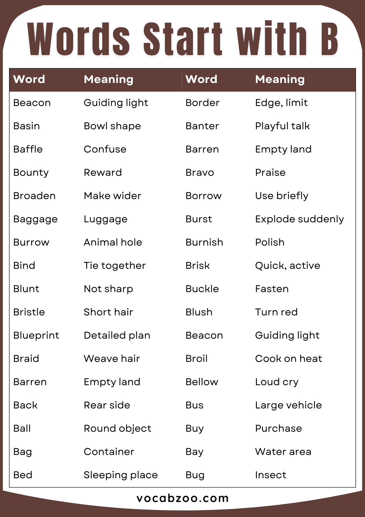Select the word "Bellow"
Image resolution: width=365 pixels, height=517 pixels.
202,382
